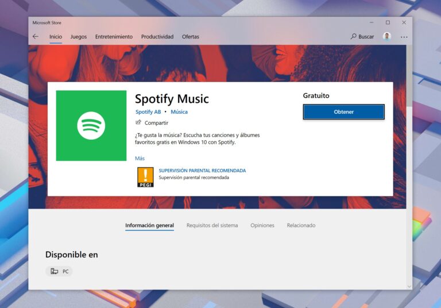Open the Música category link
Image resolution: width=441 pixels, height=308 pixels.
179,112
